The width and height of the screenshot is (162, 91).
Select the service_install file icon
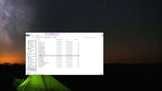click(x=39, y=64)
